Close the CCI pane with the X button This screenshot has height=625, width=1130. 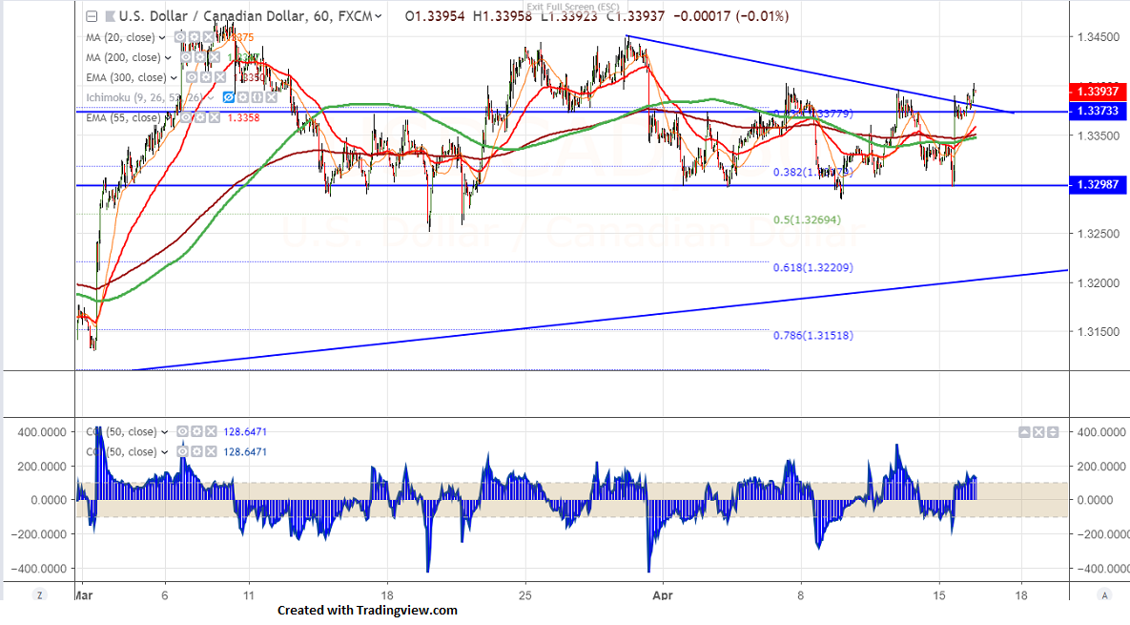tap(1038, 432)
